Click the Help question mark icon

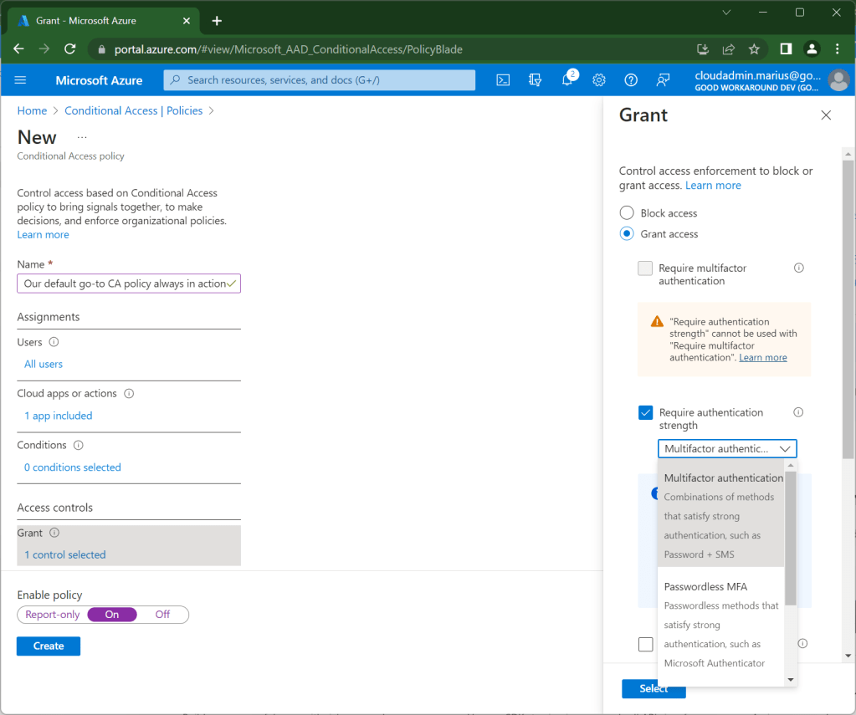tap(631, 80)
